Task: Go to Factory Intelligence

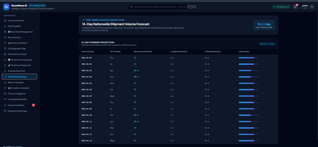Action: pyautogui.click(x=19, y=94)
